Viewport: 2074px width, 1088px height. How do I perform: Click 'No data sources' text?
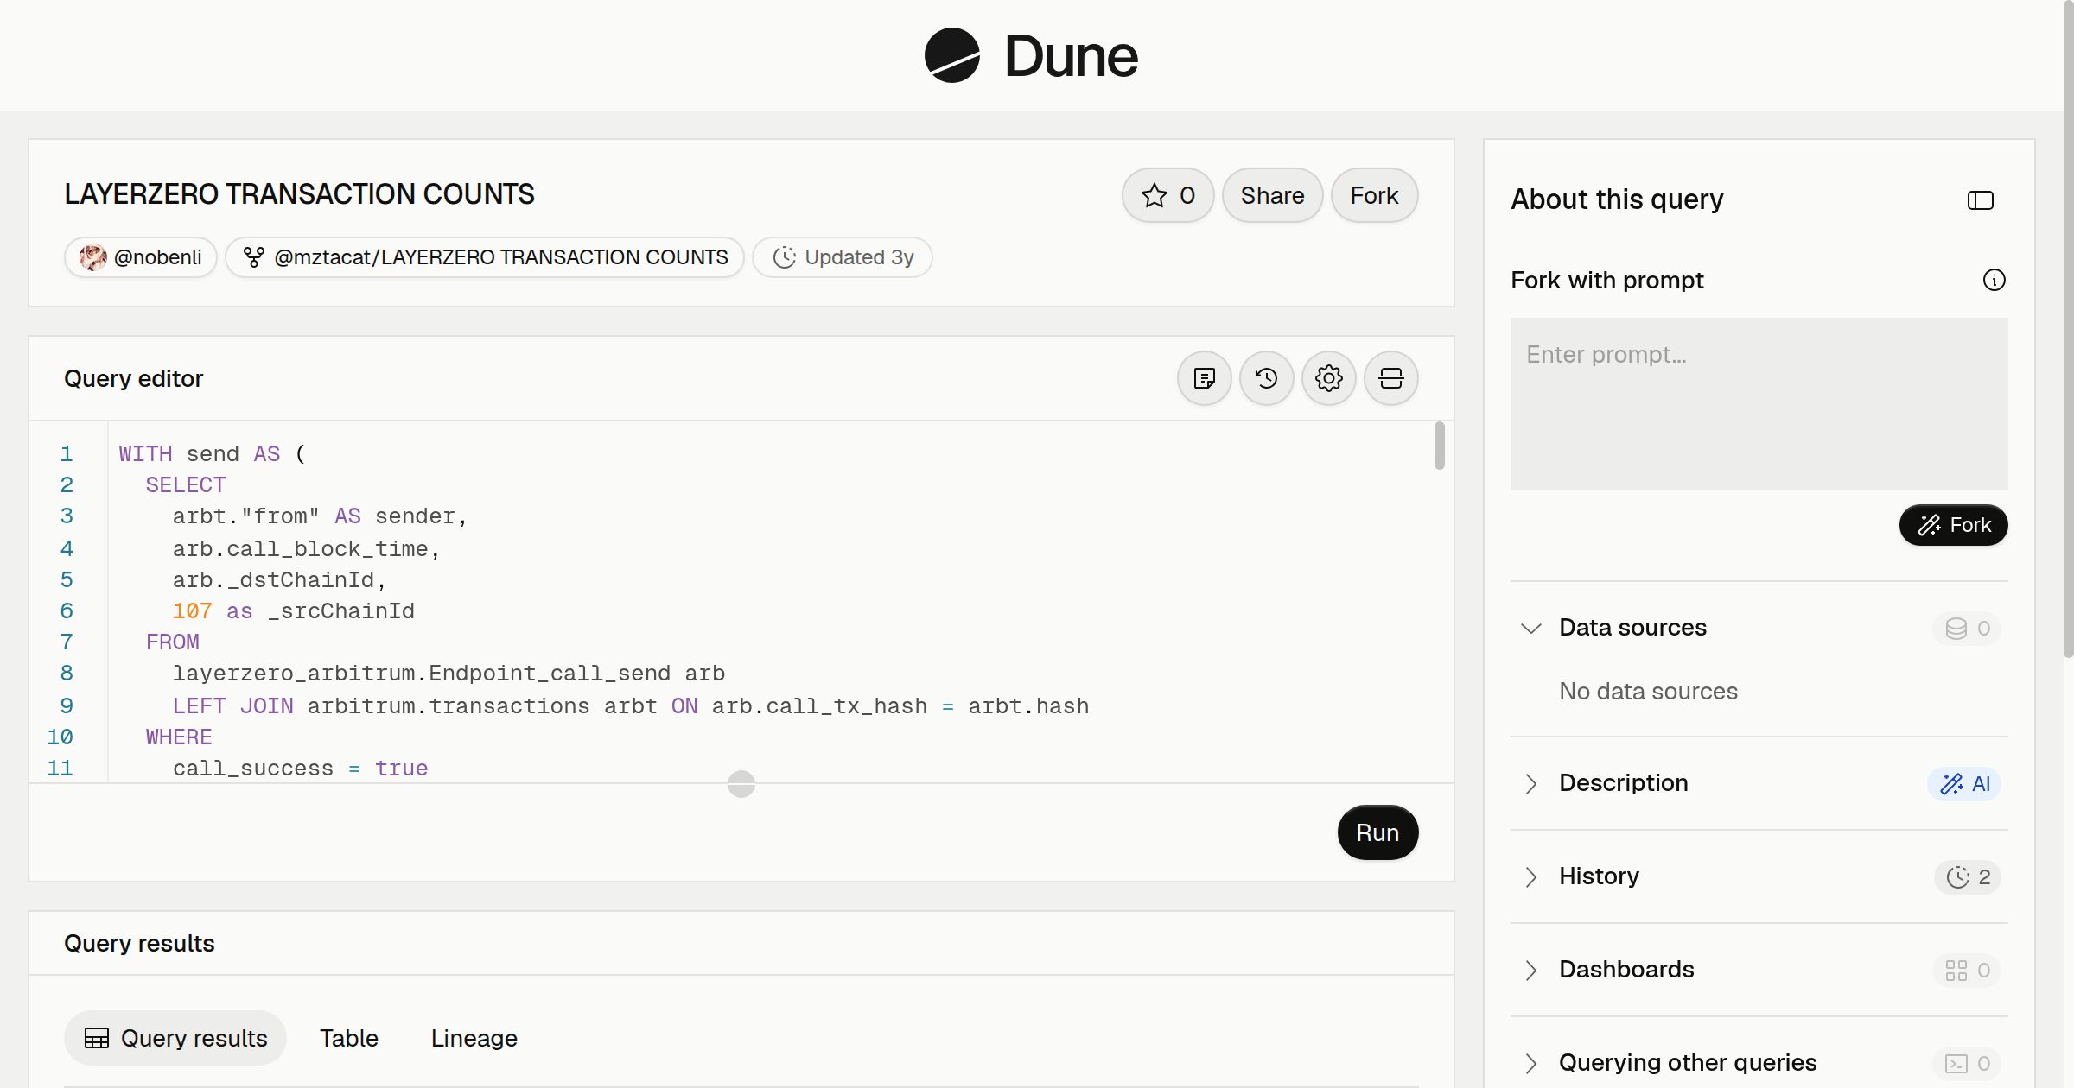tap(1648, 691)
